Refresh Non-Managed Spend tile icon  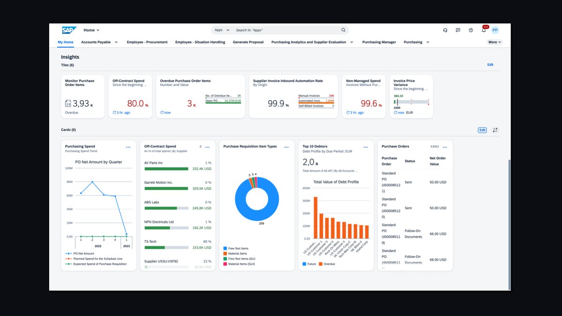348,113
